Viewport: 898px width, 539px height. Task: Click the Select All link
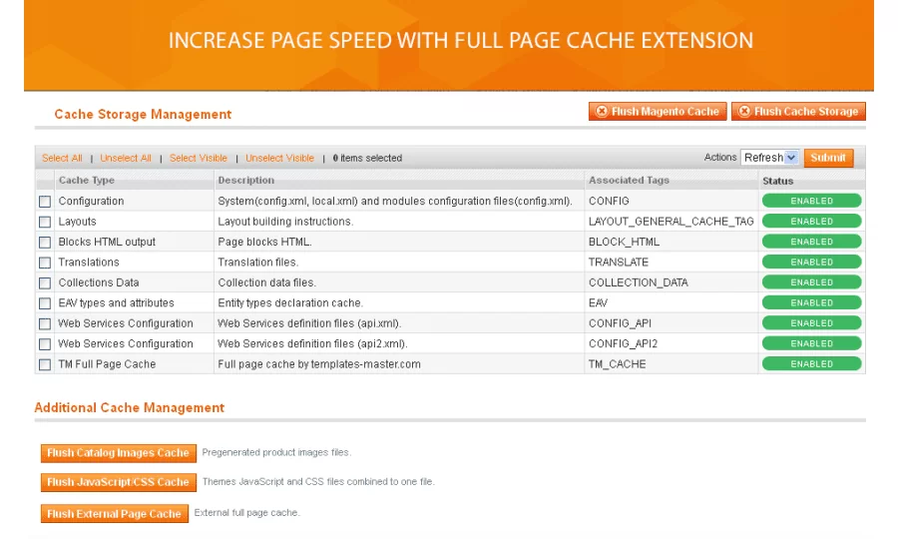[x=62, y=158]
